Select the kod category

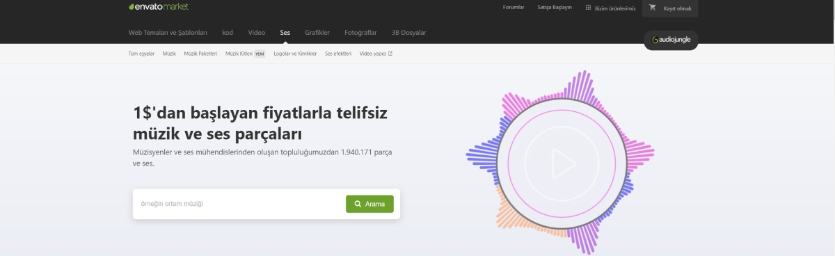(228, 33)
